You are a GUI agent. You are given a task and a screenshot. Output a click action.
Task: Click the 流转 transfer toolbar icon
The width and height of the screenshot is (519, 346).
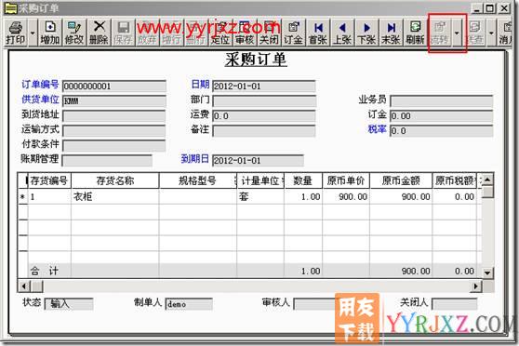click(x=440, y=33)
